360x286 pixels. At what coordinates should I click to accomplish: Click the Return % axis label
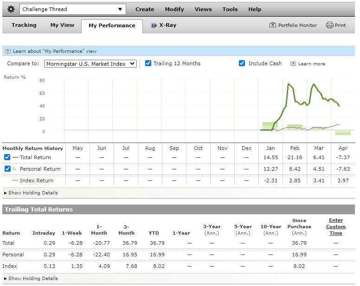pyautogui.click(x=15, y=77)
